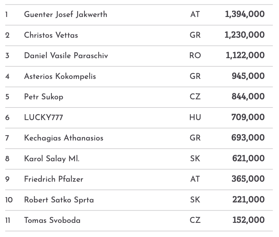Click Friedrich Pfalzer name
The height and width of the screenshot is (237, 279).
pyautogui.click(x=54, y=179)
